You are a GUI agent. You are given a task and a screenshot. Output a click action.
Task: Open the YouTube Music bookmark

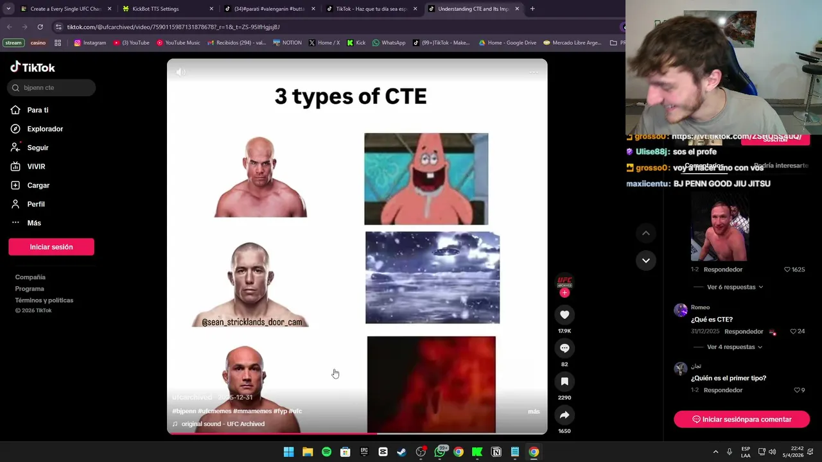pyautogui.click(x=179, y=43)
